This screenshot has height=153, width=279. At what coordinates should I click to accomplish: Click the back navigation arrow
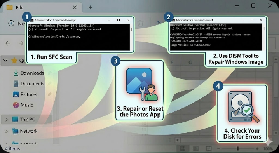[x=8, y=43]
